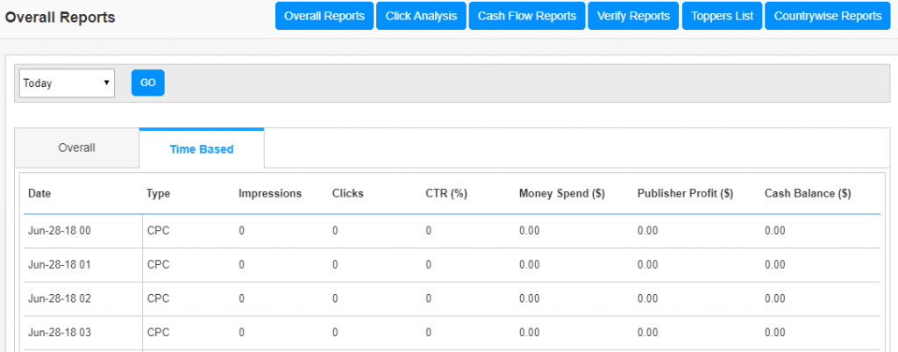Image resolution: width=898 pixels, height=352 pixels.
Task: Click CPC type in Jun-28-18 03 row
Action: [x=159, y=333]
